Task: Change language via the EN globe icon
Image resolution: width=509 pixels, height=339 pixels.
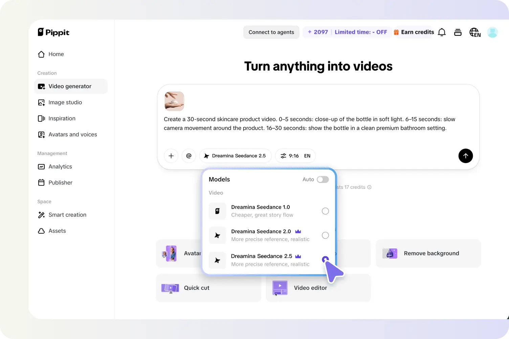Action: pos(475,32)
